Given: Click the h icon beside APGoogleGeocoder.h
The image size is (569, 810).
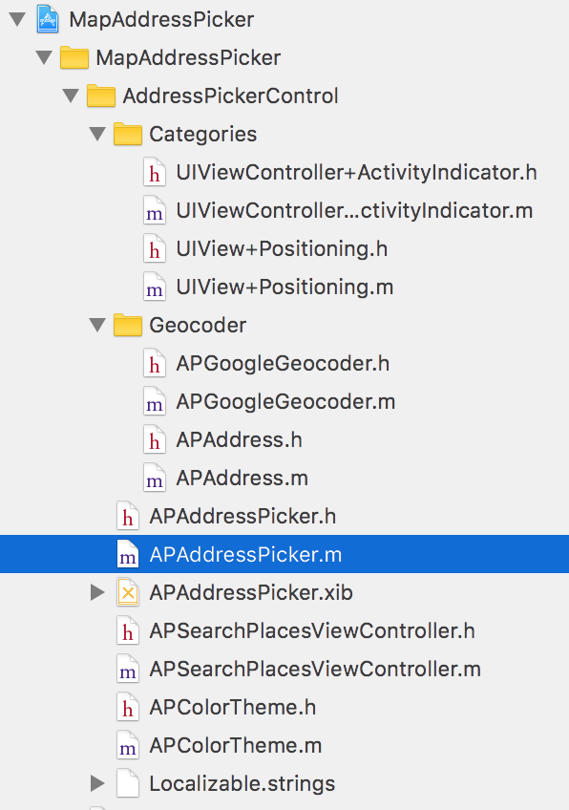Looking at the screenshot, I should (x=155, y=363).
